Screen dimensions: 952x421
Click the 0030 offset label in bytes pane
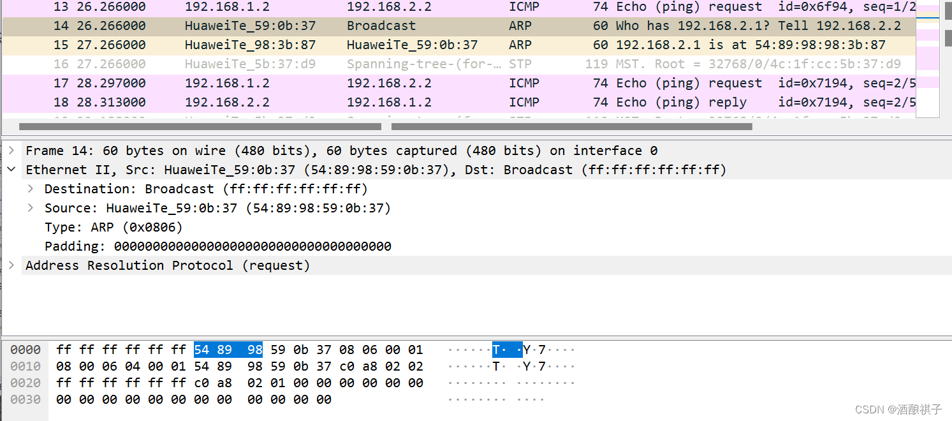click(x=26, y=399)
